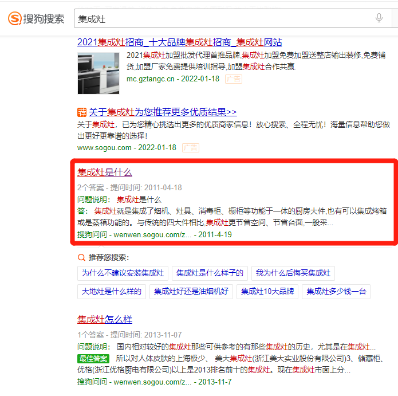Click text 1个答案 - 提问时间: 2013-11-07
398x396 pixels.
pyautogui.click(x=129, y=335)
